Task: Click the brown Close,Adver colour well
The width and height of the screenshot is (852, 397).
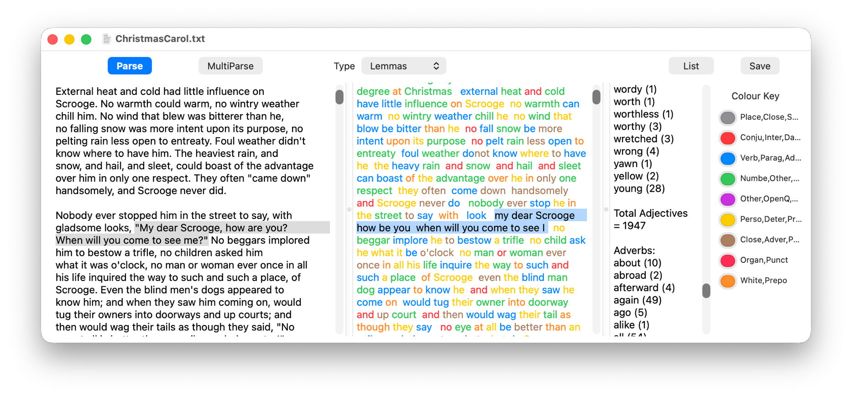Action: 727,240
